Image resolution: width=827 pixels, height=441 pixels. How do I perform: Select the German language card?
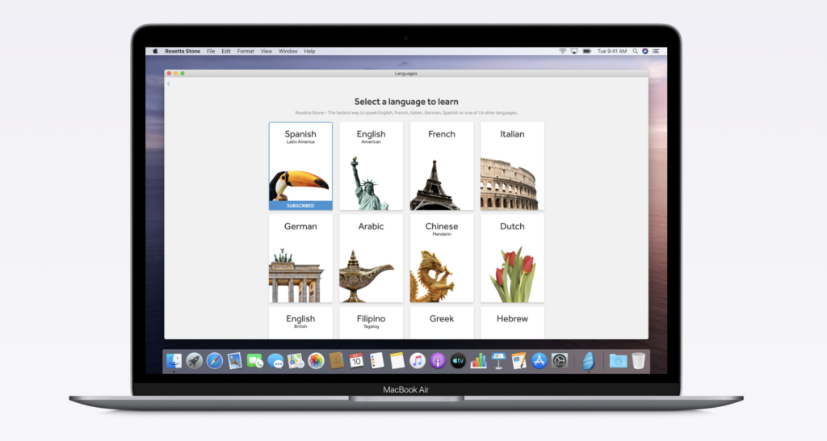[300, 258]
